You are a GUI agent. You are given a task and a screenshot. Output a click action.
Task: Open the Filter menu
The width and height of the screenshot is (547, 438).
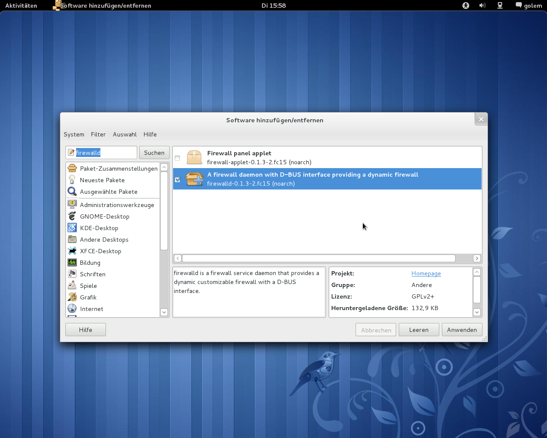(98, 134)
